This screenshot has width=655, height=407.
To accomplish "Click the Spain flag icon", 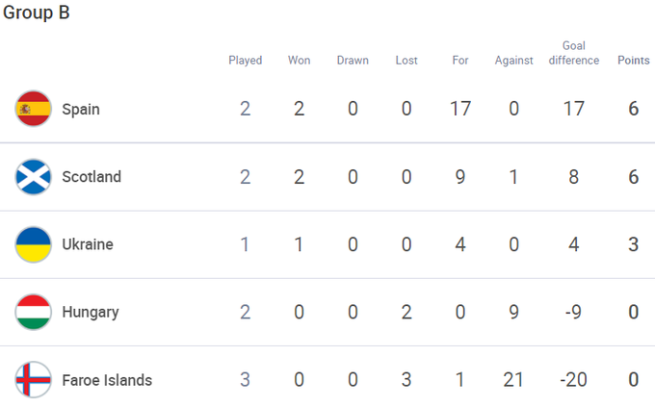I will [34, 109].
